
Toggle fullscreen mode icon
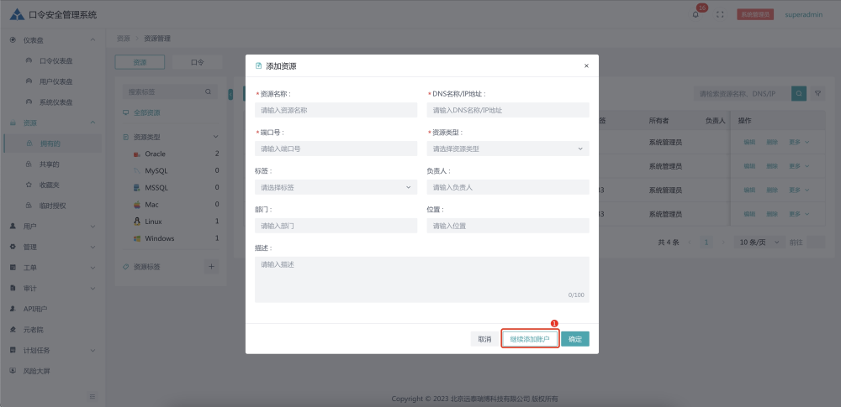[x=720, y=15]
